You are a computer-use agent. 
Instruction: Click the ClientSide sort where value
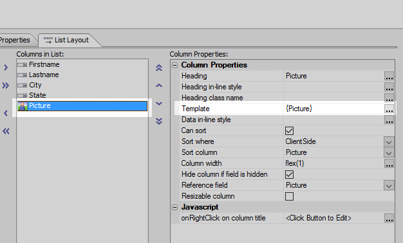click(333, 141)
